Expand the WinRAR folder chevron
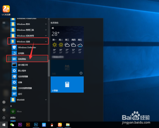The width and height of the screenshot is (159, 128). [46, 100]
